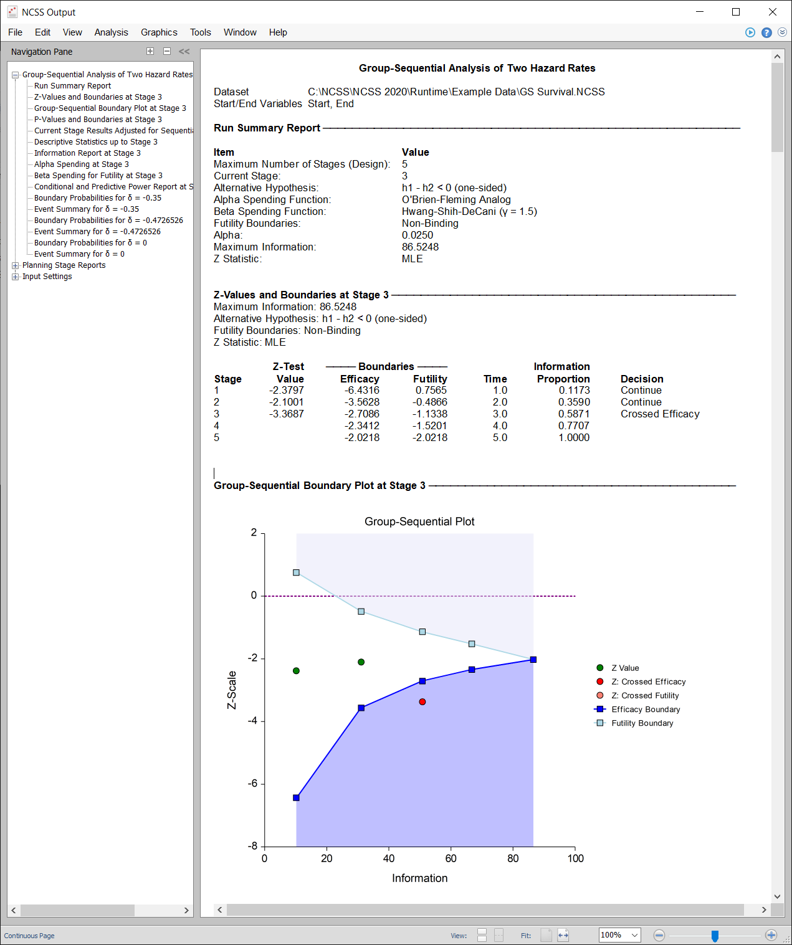Click the blue play video icon
792x945 pixels.
tap(750, 32)
